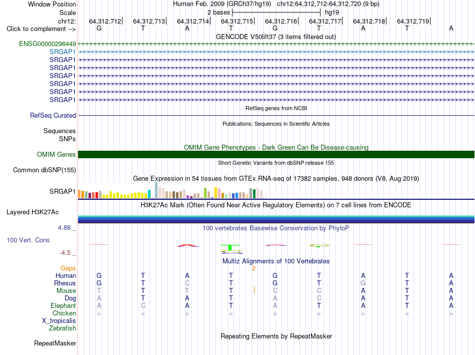Click the grey C in the Rhesus alignment row
475x355 pixels.
tap(187, 283)
